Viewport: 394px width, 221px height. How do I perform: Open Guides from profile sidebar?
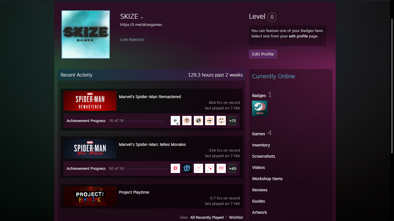click(x=258, y=201)
